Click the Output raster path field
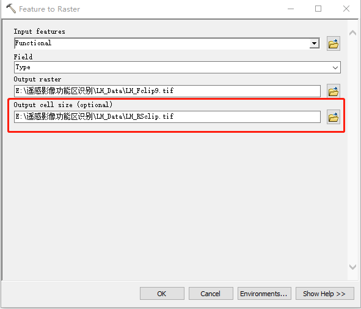This screenshot has width=361, height=309. coord(167,91)
